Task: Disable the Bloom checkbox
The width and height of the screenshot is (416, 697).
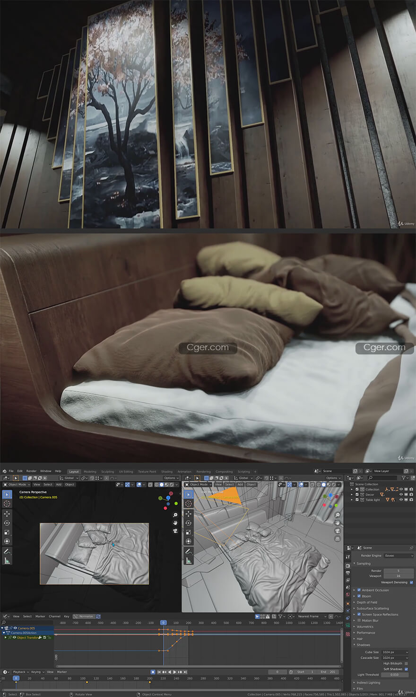Action: coord(359,596)
